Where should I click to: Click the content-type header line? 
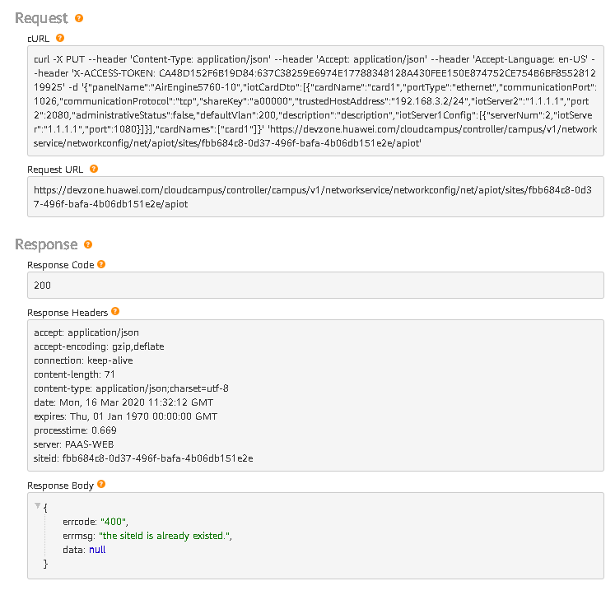tap(131, 388)
